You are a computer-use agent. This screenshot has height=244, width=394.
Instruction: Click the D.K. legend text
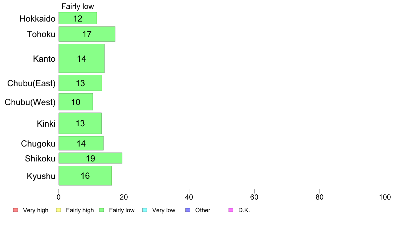click(244, 210)
